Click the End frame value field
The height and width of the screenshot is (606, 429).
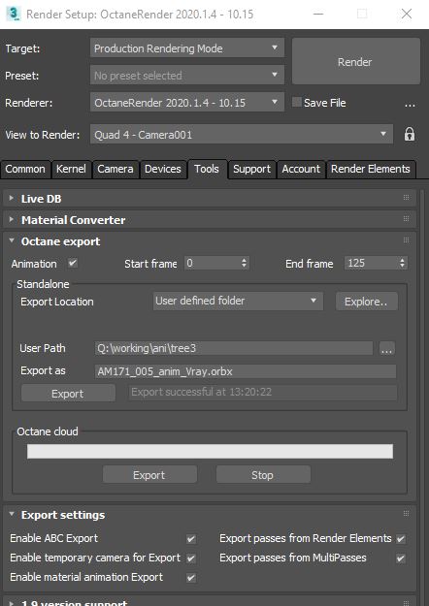click(x=372, y=263)
